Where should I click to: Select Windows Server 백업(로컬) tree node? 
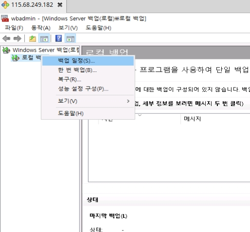pos(46,50)
